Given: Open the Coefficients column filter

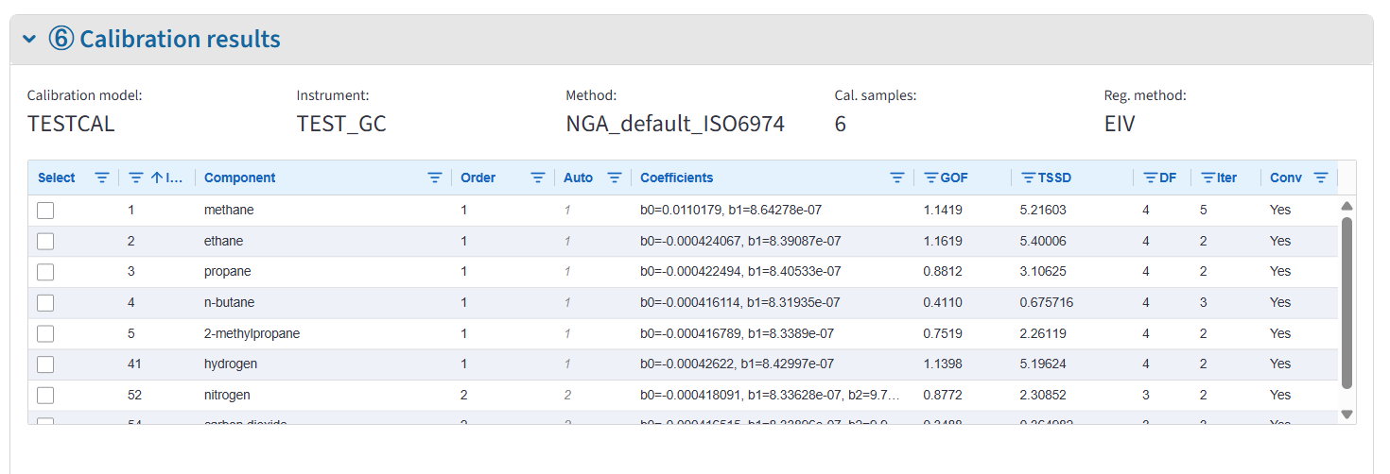Looking at the screenshot, I should coord(897,178).
